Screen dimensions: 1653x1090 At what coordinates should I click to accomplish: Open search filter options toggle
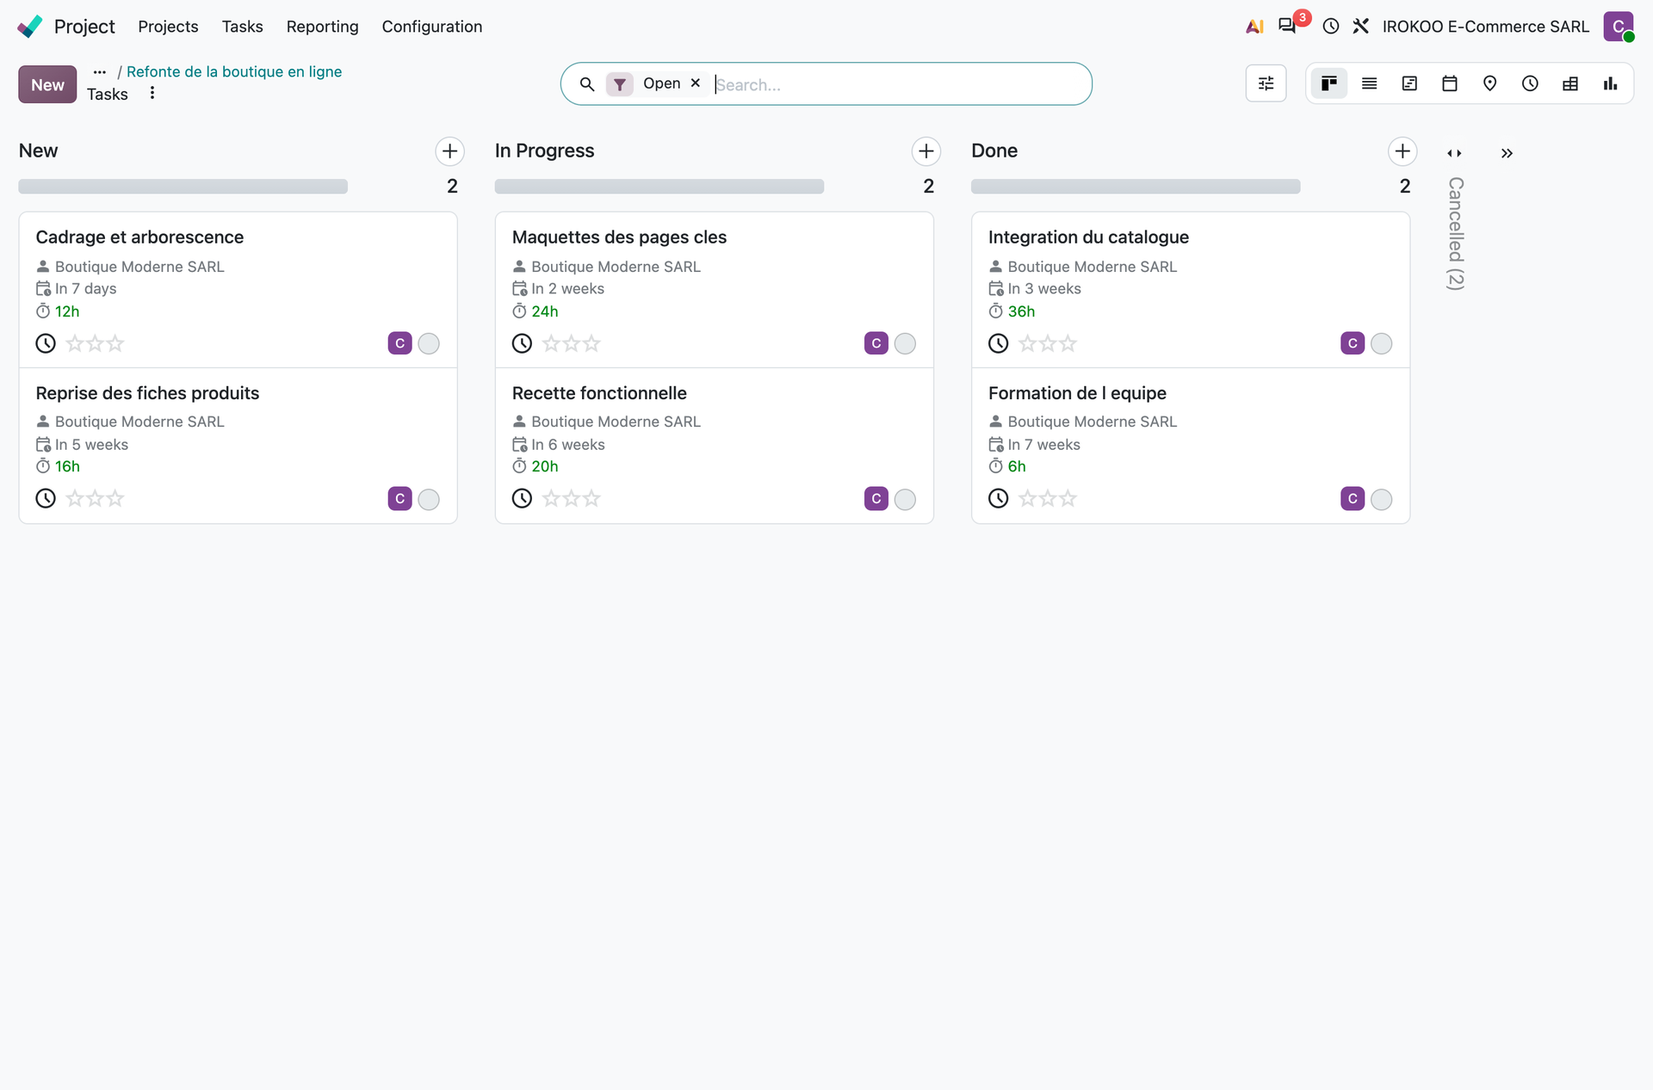(1266, 83)
